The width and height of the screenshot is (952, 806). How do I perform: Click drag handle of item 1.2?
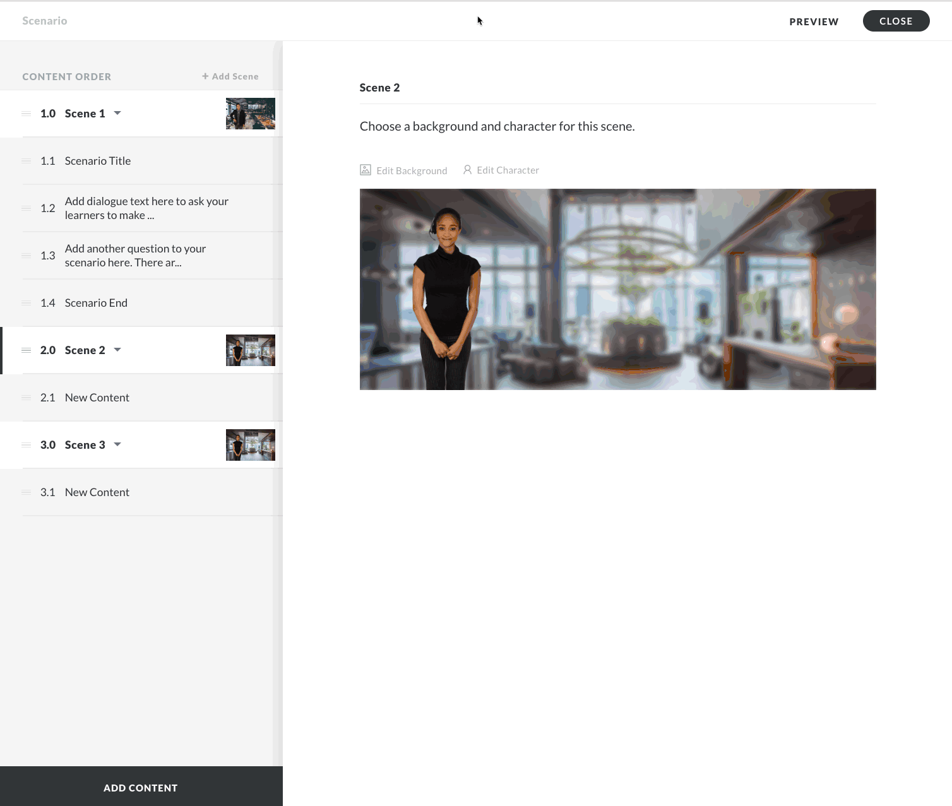[x=27, y=208]
